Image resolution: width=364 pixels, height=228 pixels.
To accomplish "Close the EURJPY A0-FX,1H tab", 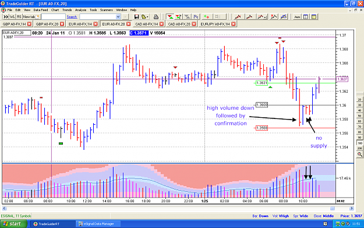I will pyautogui.click(x=234, y=24).
